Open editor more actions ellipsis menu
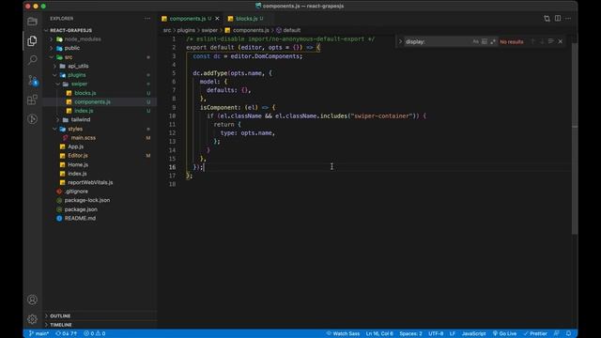The height and width of the screenshot is (338, 601). click(568, 19)
